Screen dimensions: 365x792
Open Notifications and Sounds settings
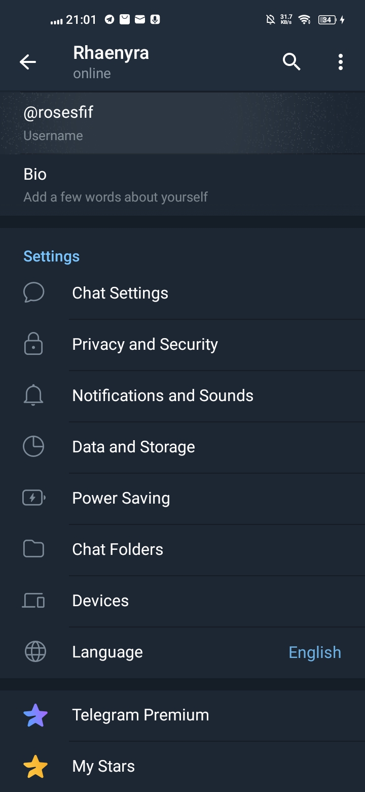pos(163,395)
